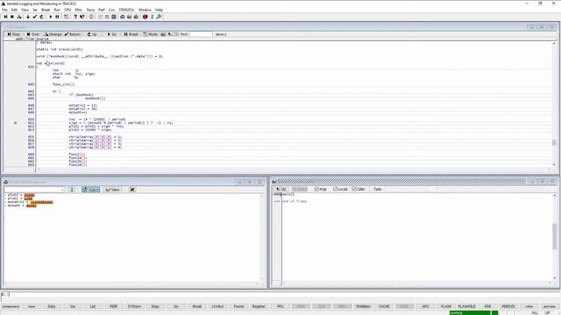This screenshot has width=561, height=315.
Task: Open the Trace menu
Action: click(90, 10)
